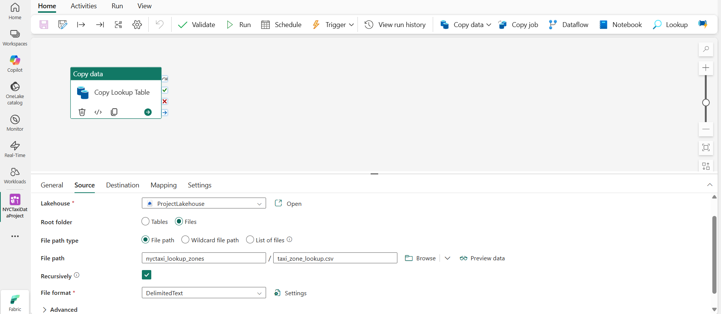Screen dimensions: 721x314
Task: Uncheck the Recursively checkbox
Action: coord(147,275)
